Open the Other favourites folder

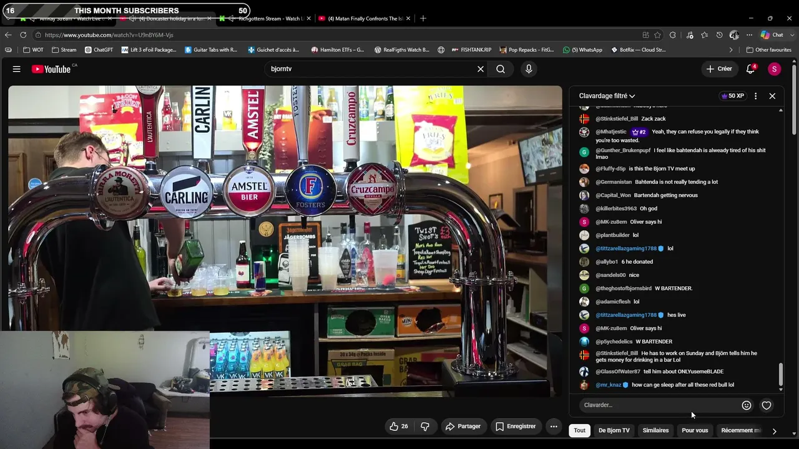(x=768, y=50)
